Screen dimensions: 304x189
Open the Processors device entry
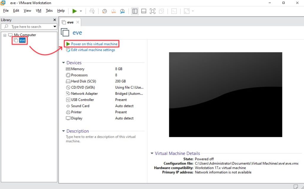coord(79,75)
